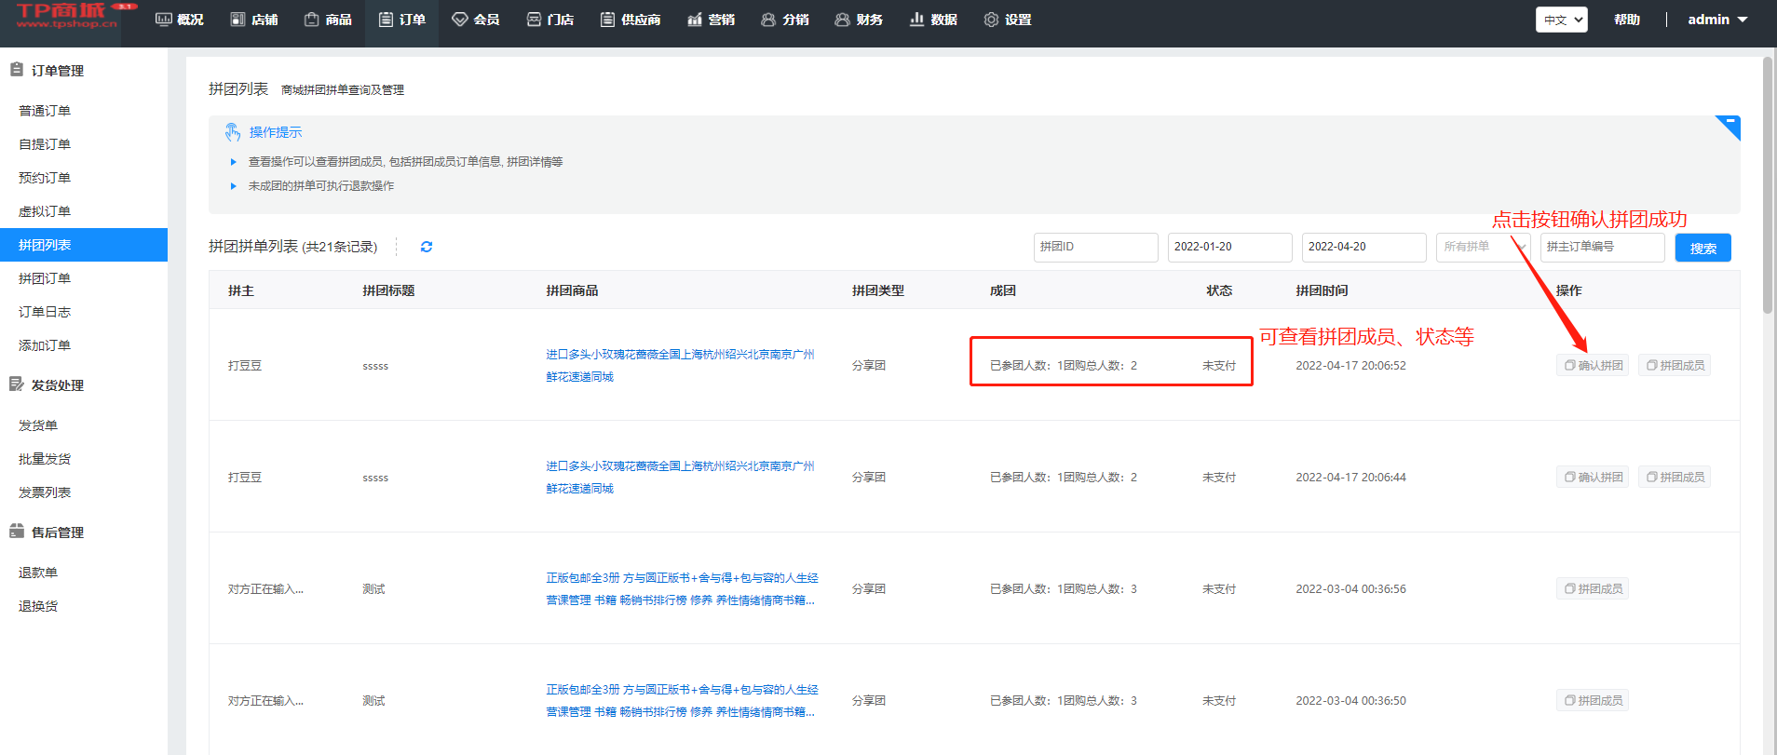Screen dimensions: 1777x755
Task: Open 发货单 in the sidebar menu
Action: pyautogui.click(x=38, y=425)
